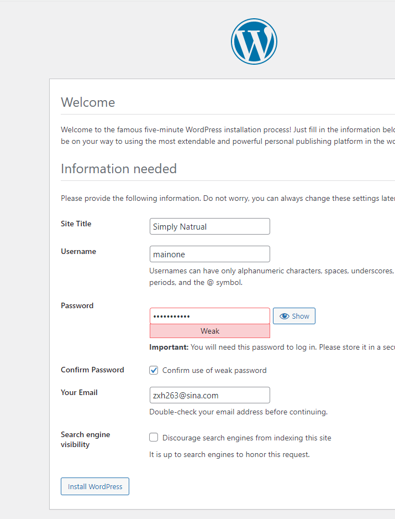
Task: Click the pink Weak strength indicator
Action: [x=209, y=331]
